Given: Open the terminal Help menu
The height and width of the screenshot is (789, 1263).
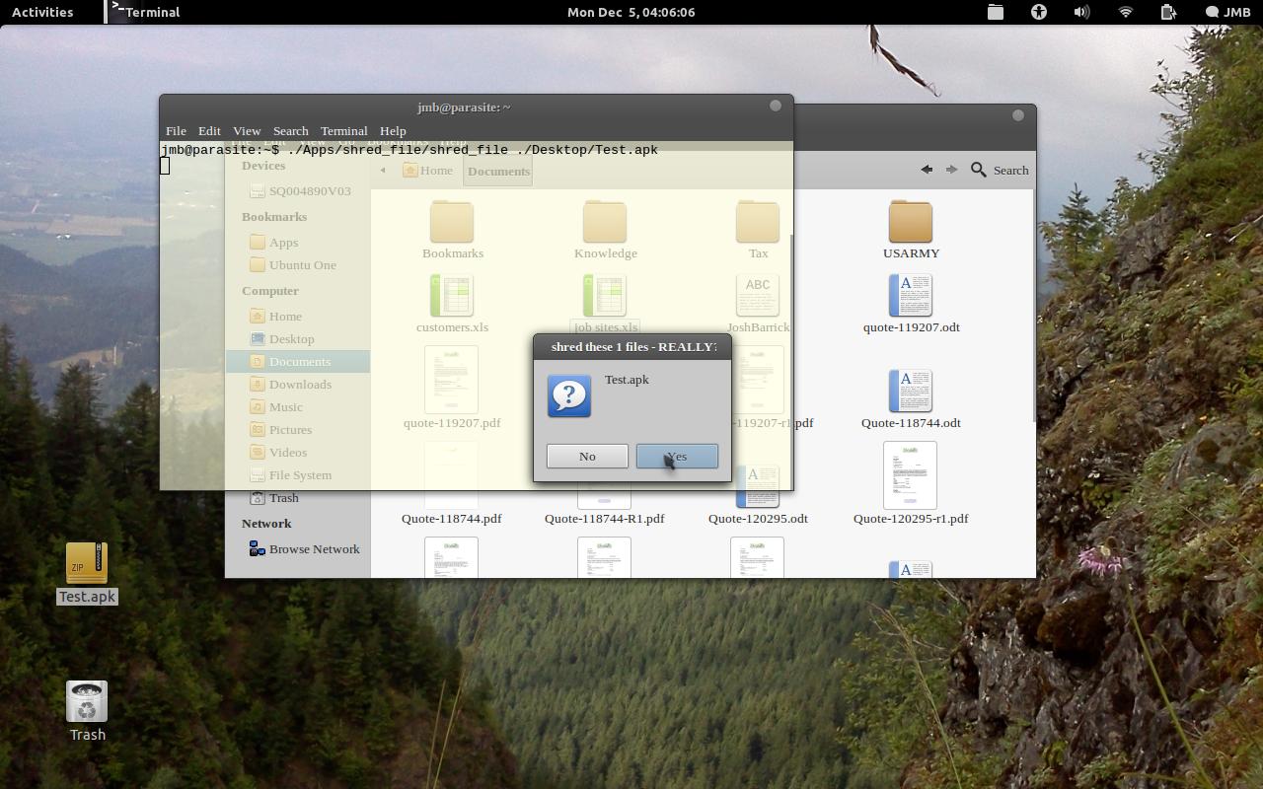Looking at the screenshot, I should tap(393, 130).
